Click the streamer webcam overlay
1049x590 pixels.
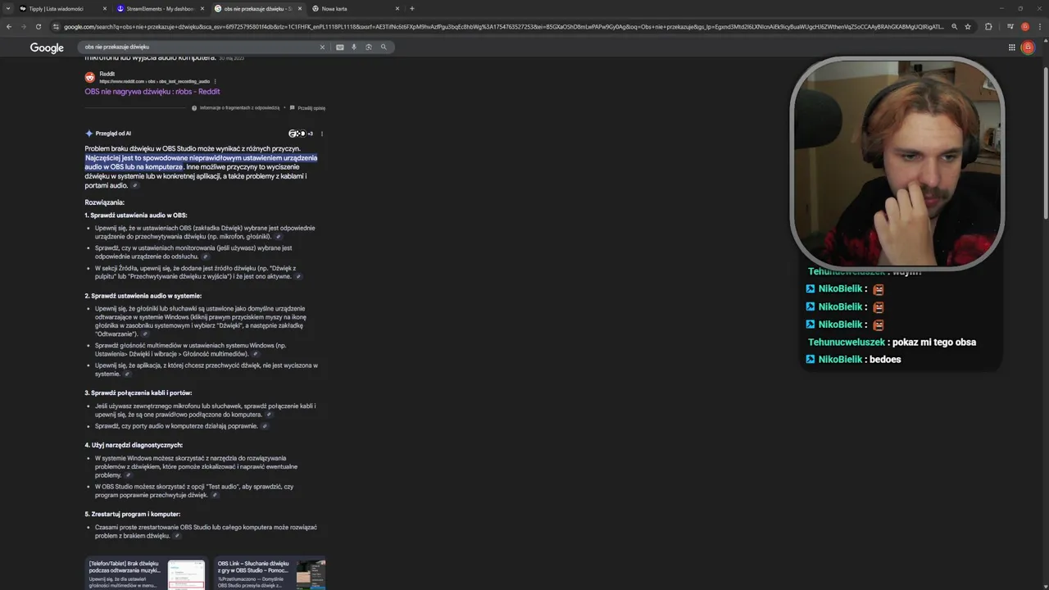click(x=897, y=162)
